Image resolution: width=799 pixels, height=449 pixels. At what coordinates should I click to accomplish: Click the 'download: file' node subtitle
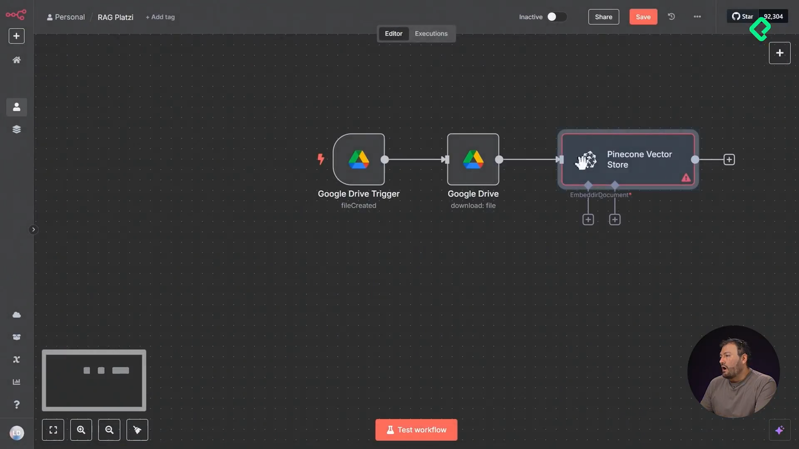pos(473,206)
